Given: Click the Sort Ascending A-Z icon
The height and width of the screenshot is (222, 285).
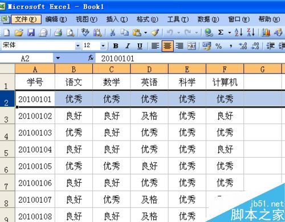Looking at the screenshot, I should coord(238,32).
